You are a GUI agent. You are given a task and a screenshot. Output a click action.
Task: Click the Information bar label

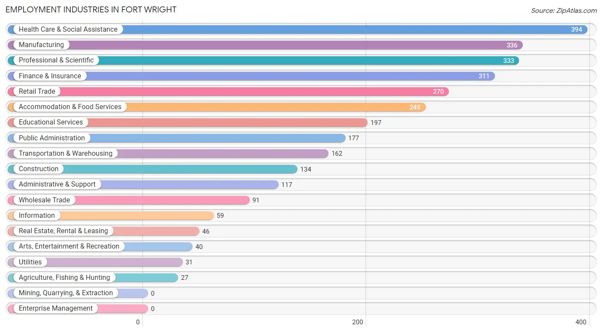pyautogui.click(x=37, y=216)
